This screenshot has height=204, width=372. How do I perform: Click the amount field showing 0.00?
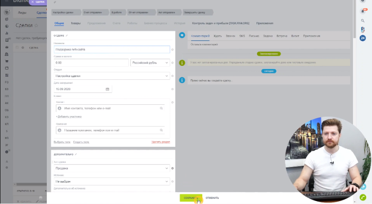tap(91, 63)
